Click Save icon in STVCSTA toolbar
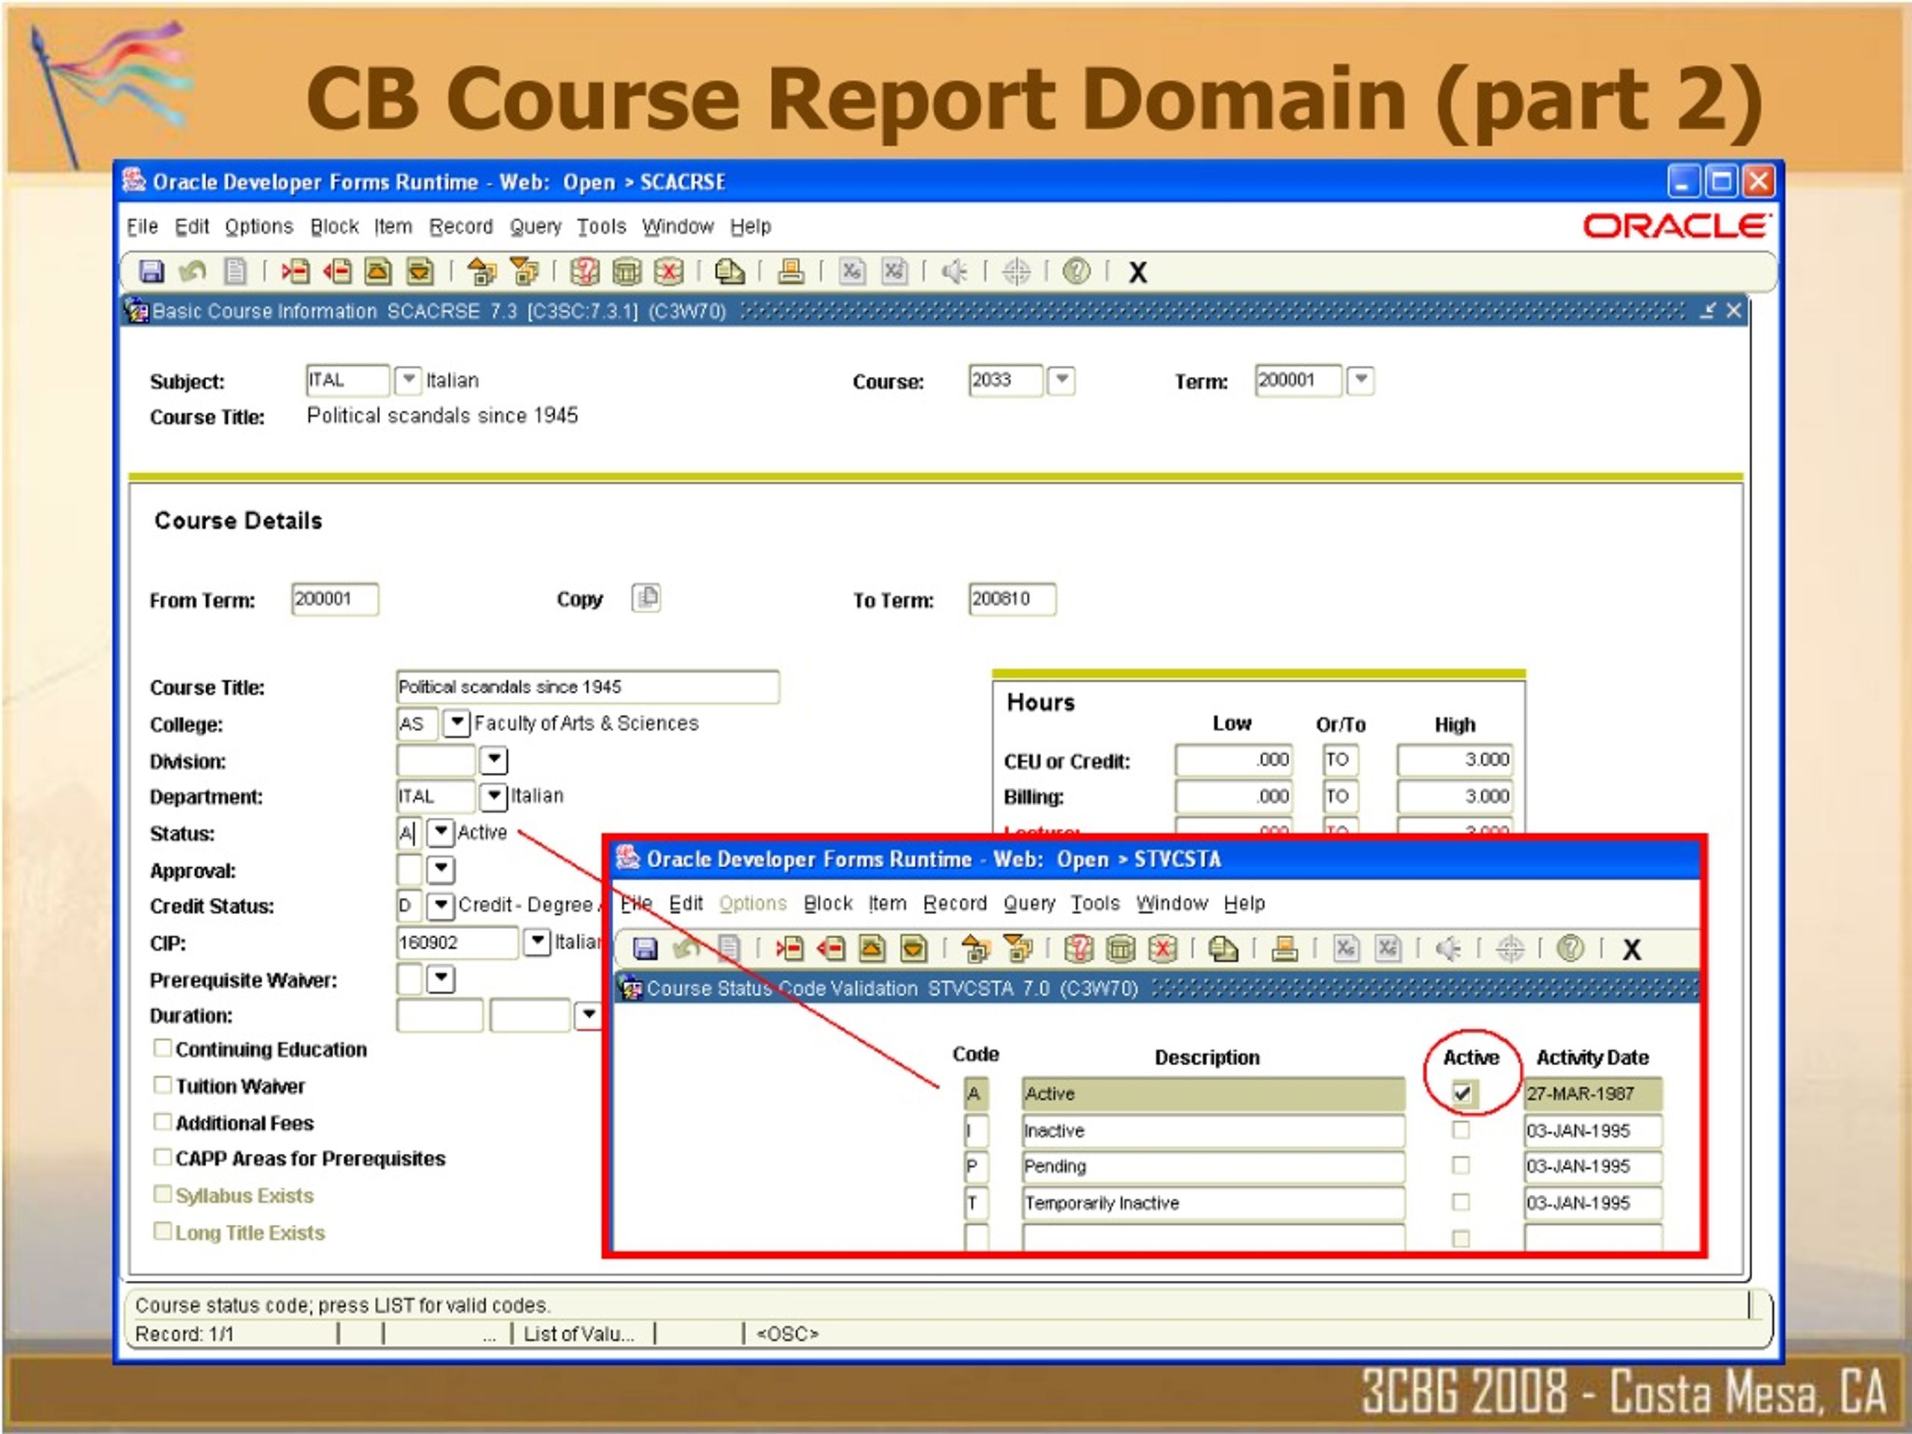 pos(646,949)
